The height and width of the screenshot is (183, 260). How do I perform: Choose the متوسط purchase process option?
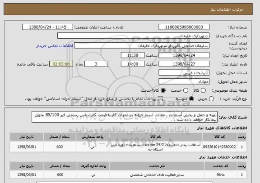click(x=191, y=99)
